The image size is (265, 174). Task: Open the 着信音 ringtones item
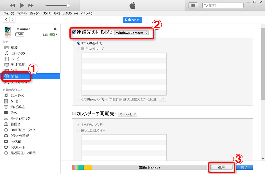click(15, 124)
